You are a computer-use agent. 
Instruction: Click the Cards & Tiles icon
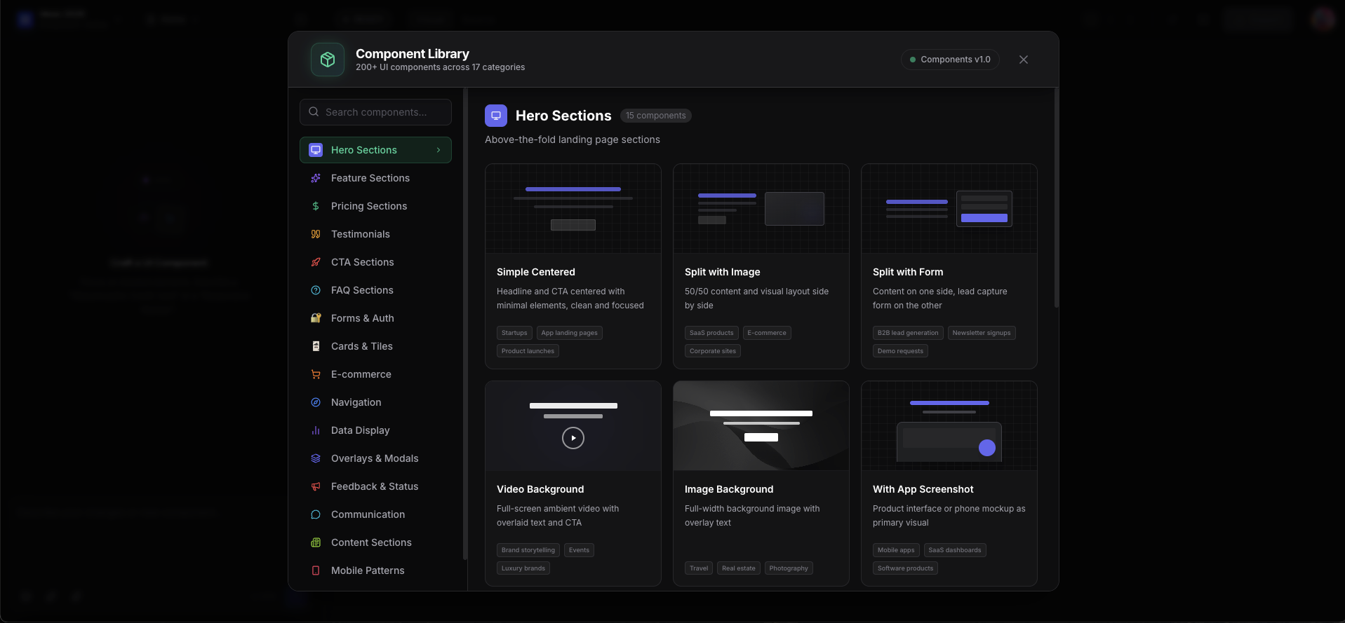pos(316,346)
